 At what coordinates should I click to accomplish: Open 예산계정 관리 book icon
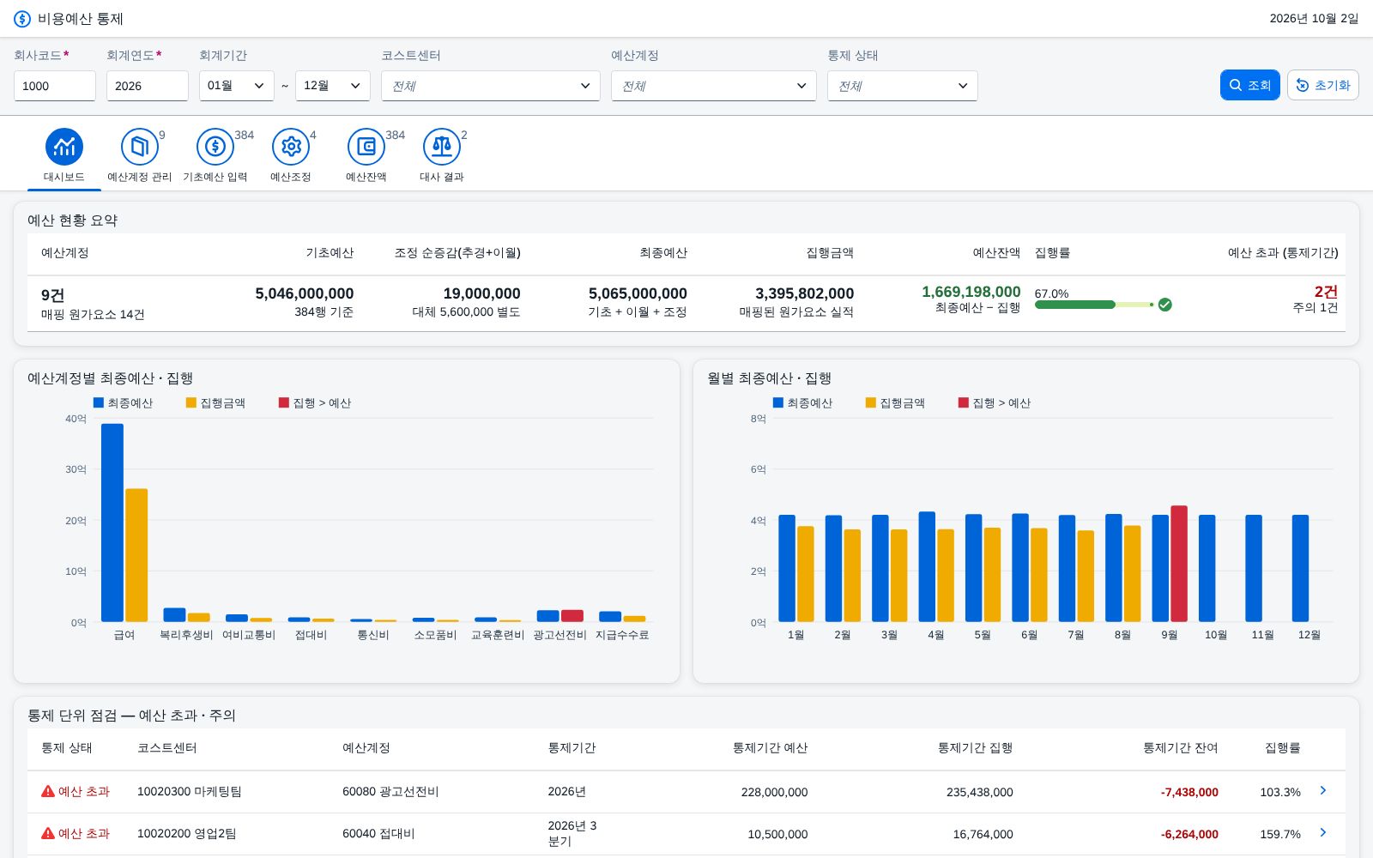tap(140, 147)
